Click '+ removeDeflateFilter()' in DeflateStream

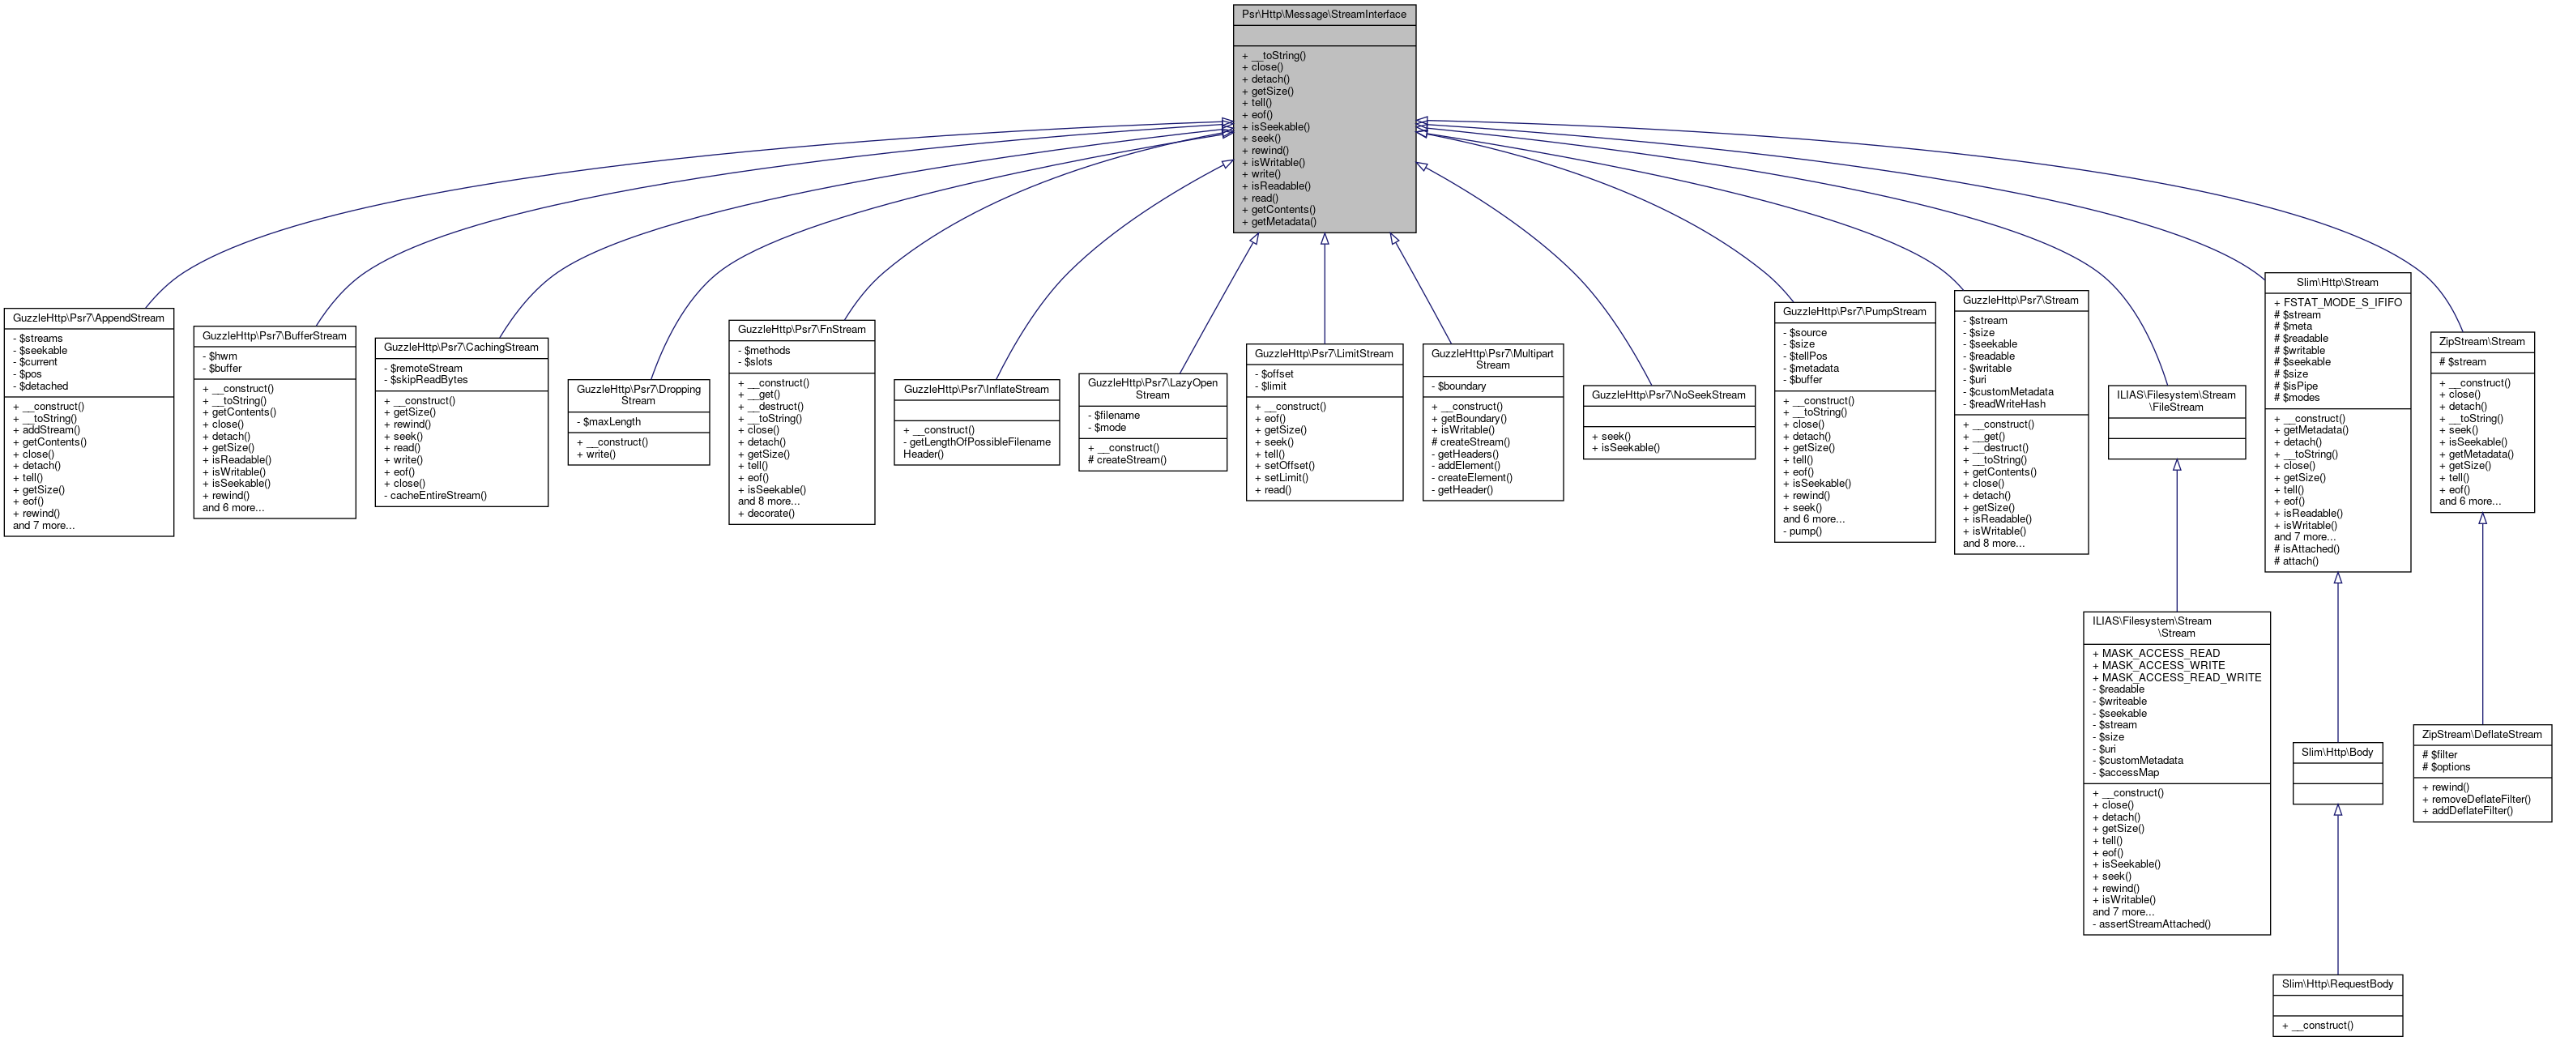point(2476,799)
